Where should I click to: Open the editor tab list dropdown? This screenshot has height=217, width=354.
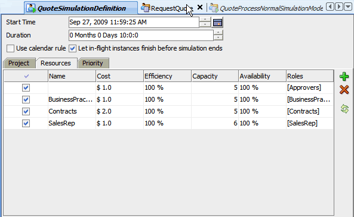[x=348, y=7]
